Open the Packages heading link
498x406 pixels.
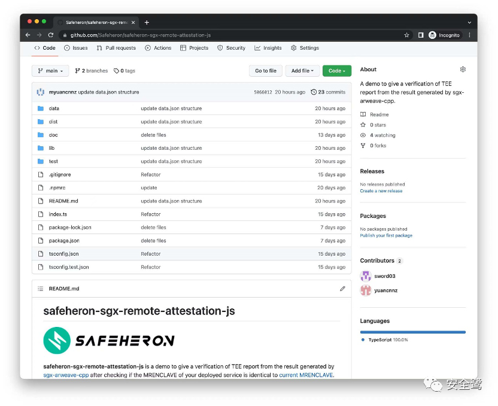[x=373, y=216]
